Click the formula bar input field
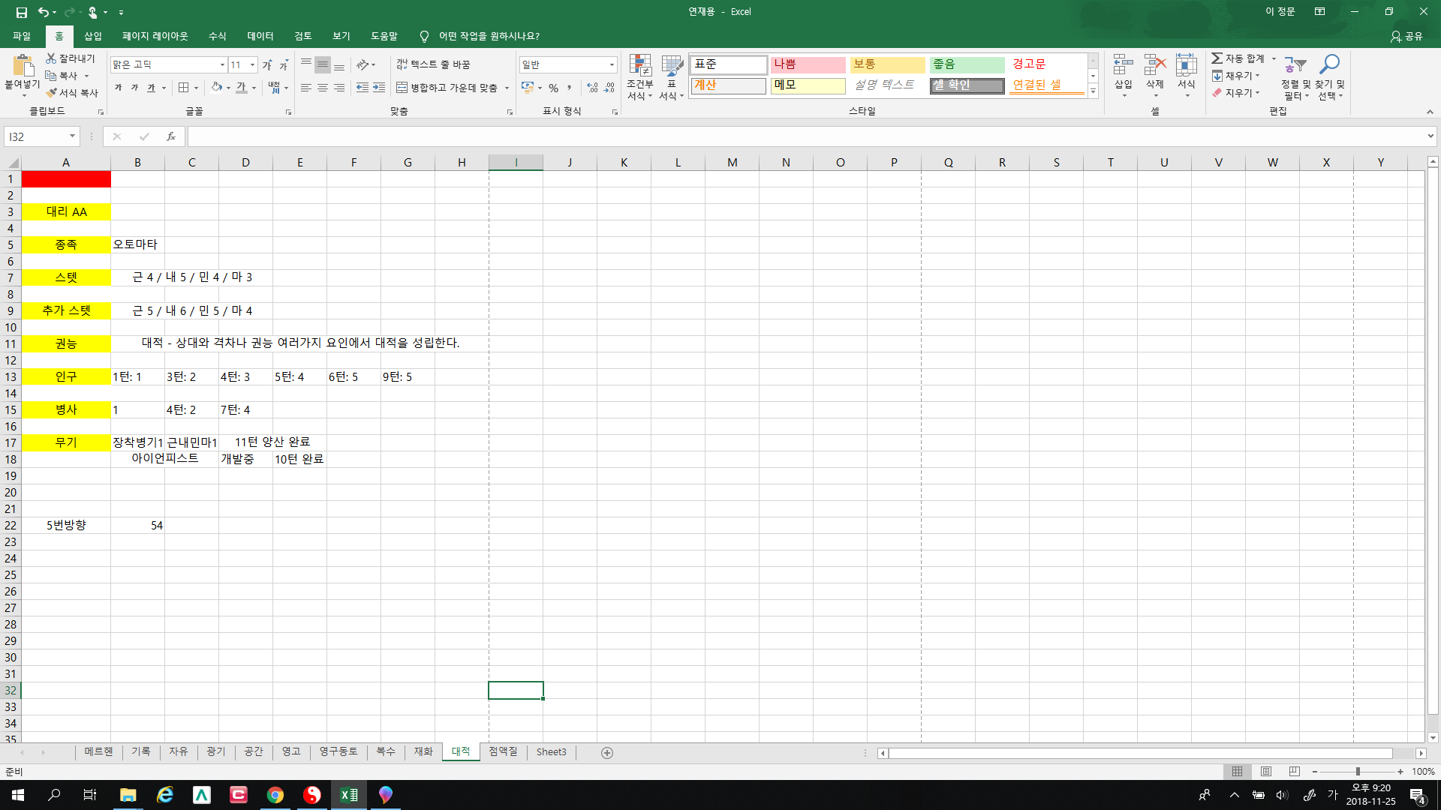Screen dimensions: 1441x810 point(803,136)
